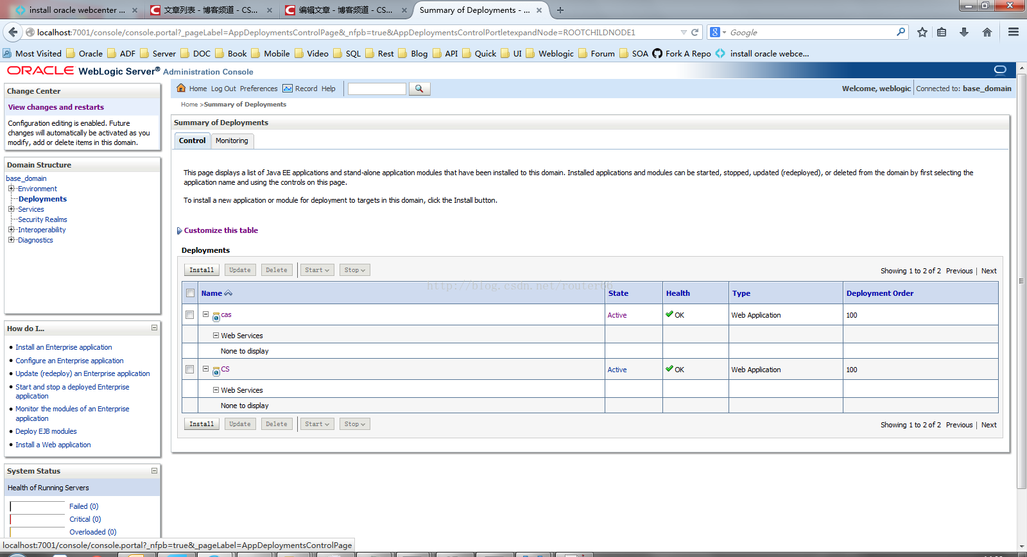1027x557 pixels.
Task: Reload page with refresh icon
Action: 695,32
